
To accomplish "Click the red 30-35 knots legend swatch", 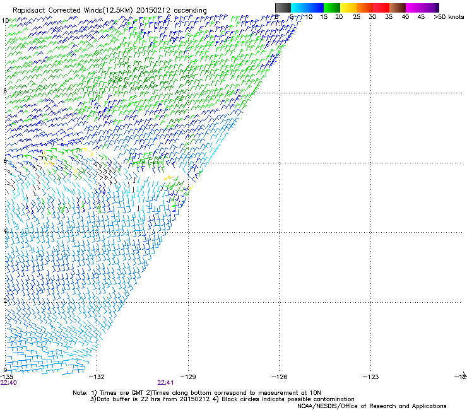I will tap(381, 8).
